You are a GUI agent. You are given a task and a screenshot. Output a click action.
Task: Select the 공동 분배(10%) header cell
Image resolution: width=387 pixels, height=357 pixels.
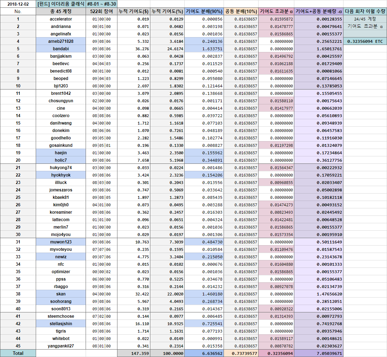(241, 11)
